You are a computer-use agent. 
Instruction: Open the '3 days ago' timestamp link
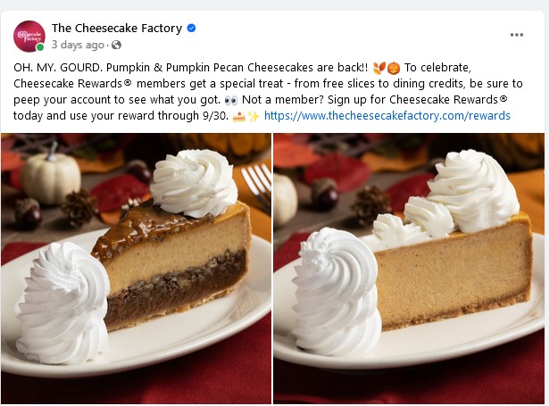78,45
